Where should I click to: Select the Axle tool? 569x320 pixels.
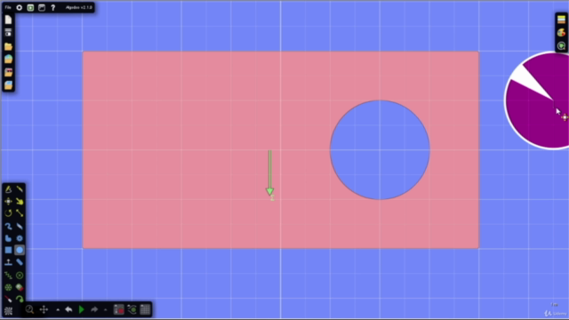pos(8,287)
